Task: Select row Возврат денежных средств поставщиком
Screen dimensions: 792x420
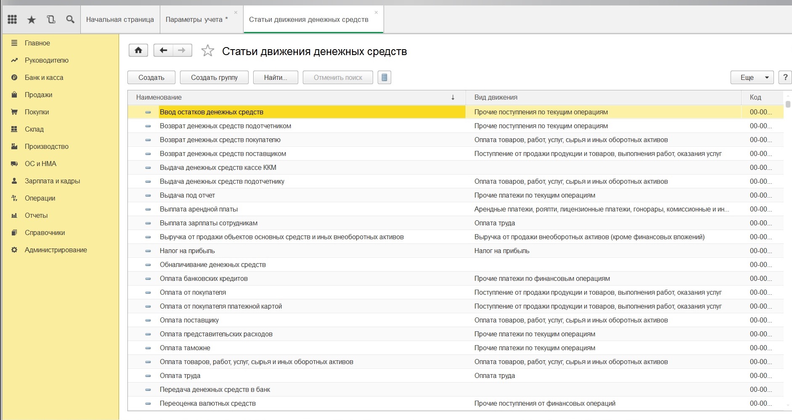Action: pyautogui.click(x=456, y=153)
